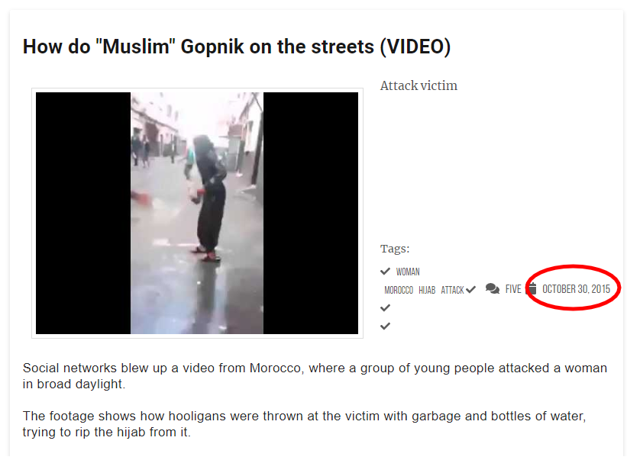Click the checkmark icon before WOMAN tag

pos(385,272)
